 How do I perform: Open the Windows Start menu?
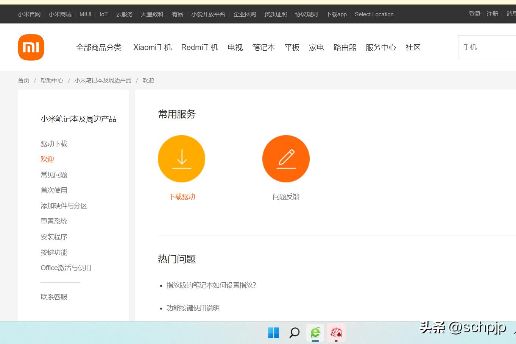click(x=273, y=333)
